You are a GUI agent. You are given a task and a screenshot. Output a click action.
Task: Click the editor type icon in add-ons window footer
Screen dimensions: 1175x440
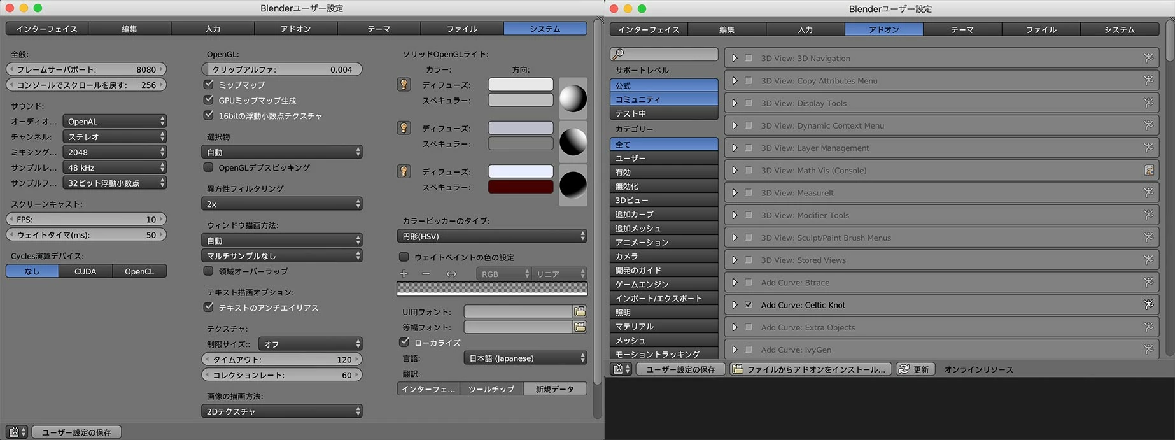point(621,369)
